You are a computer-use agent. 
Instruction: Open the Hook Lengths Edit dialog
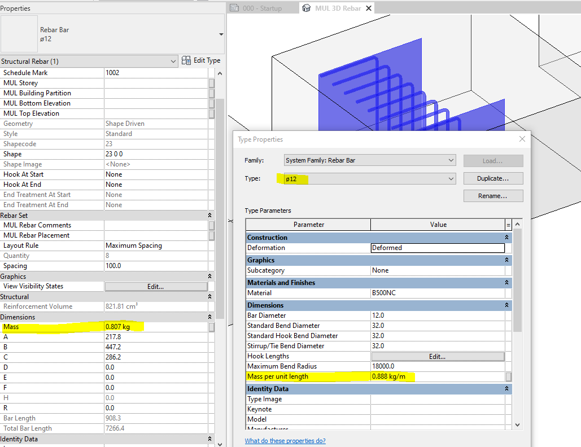(438, 356)
